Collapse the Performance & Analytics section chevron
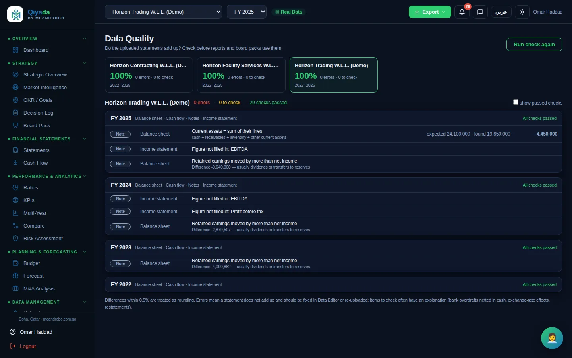 point(85,177)
